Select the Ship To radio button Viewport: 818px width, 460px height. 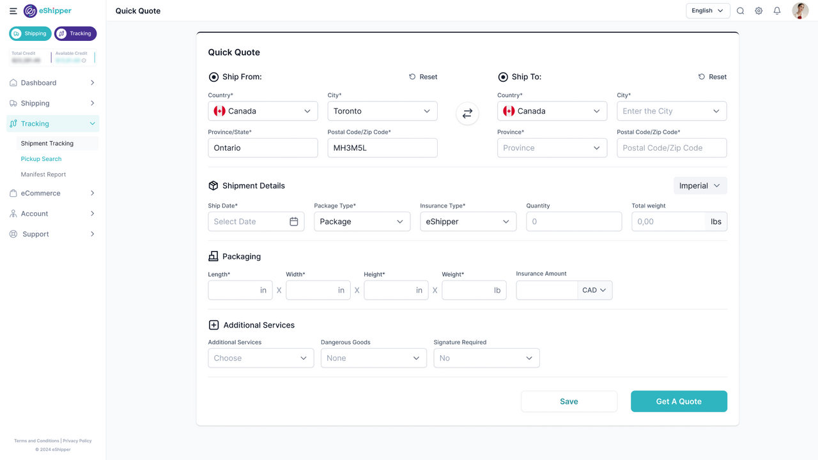(503, 77)
